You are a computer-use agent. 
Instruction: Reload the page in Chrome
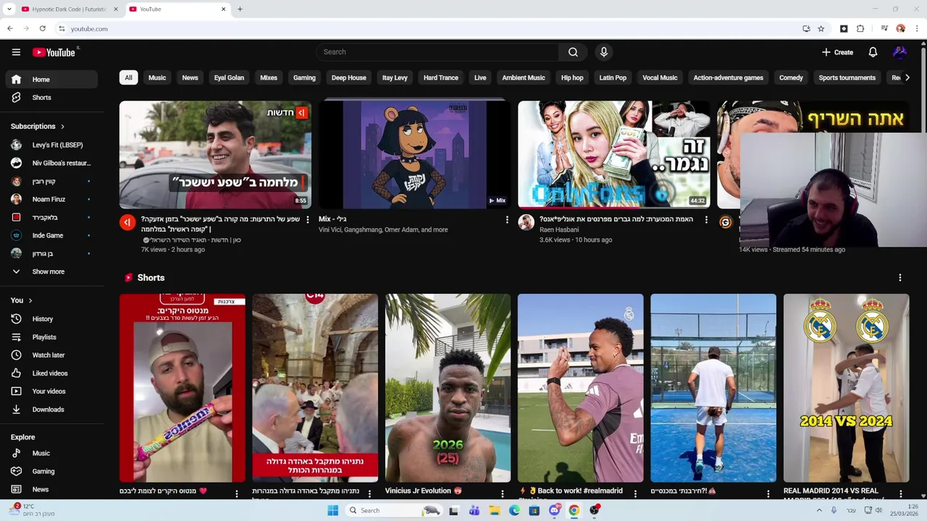click(x=43, y=29)
